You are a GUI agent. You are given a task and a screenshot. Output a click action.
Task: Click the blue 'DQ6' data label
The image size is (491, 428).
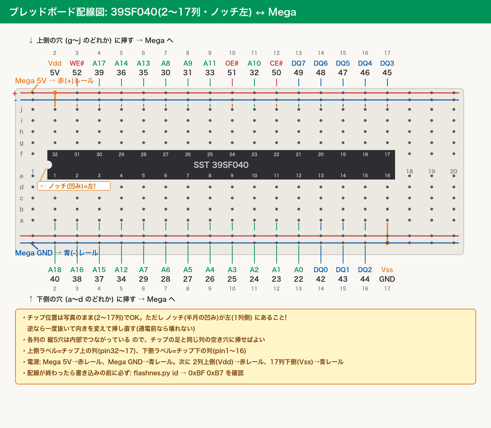point(321,63)
